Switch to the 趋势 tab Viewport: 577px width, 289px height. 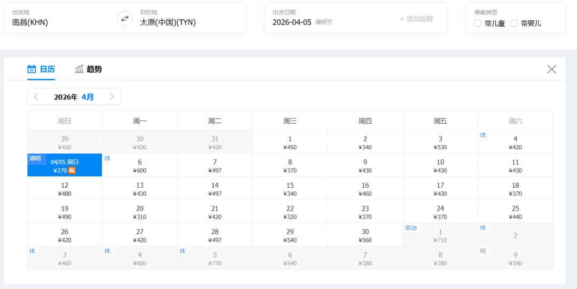(89, 69)
